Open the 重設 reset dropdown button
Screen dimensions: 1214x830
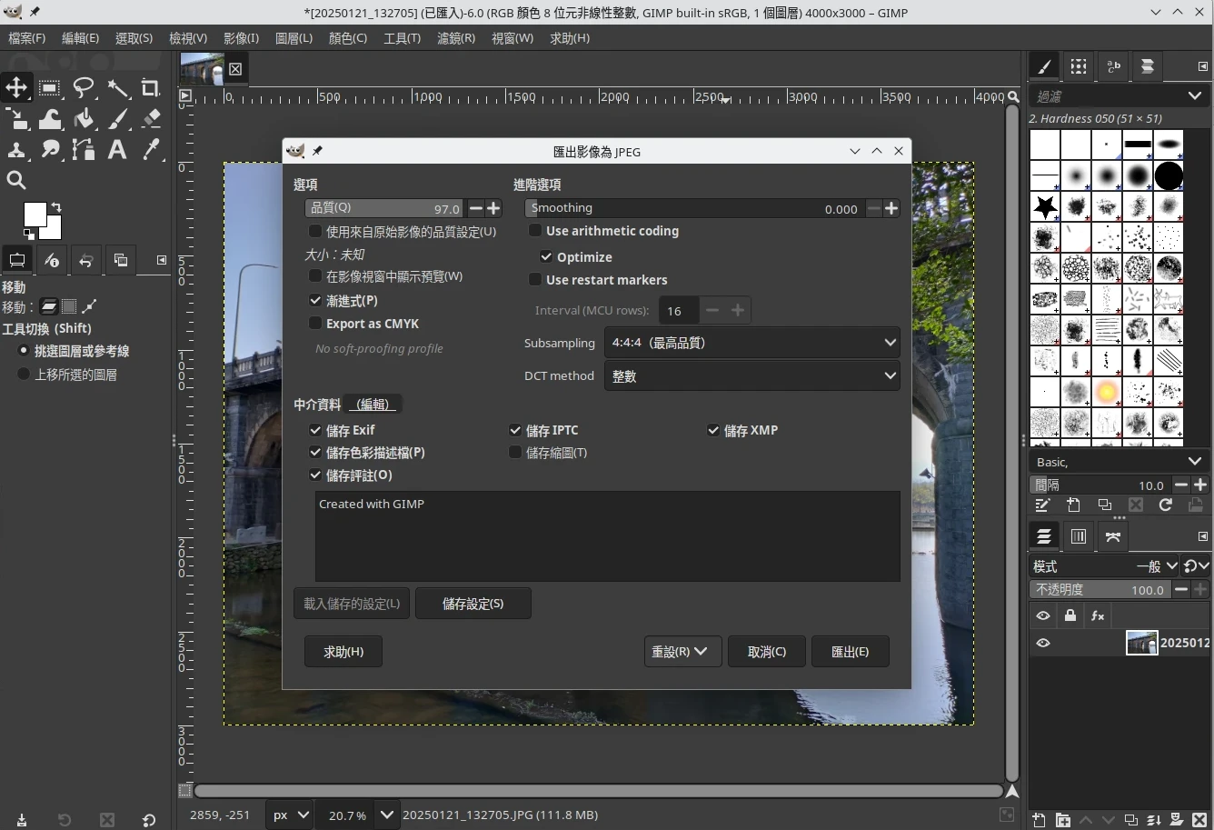pos(682,652)
